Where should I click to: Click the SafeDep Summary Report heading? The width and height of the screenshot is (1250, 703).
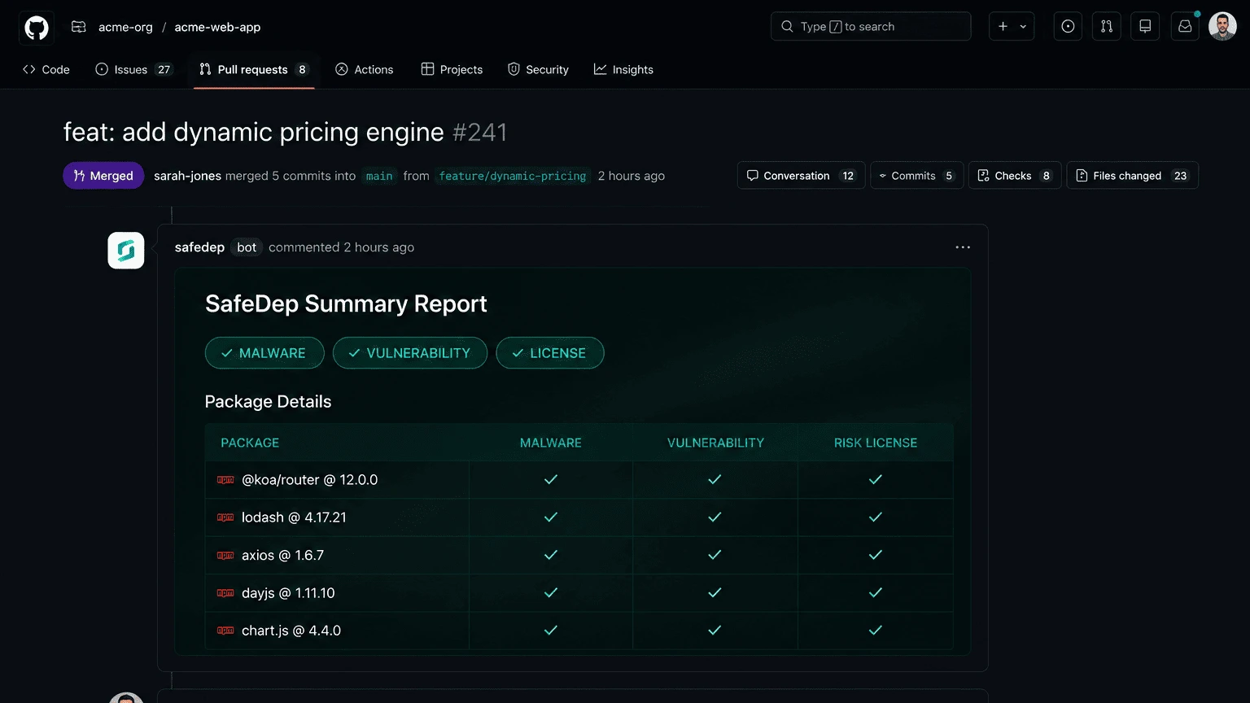click(346, 304)
